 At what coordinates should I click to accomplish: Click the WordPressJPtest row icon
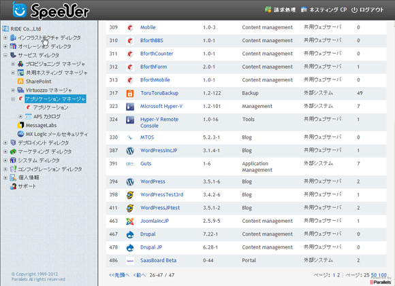pyautogui.click(x=129, y=208)
